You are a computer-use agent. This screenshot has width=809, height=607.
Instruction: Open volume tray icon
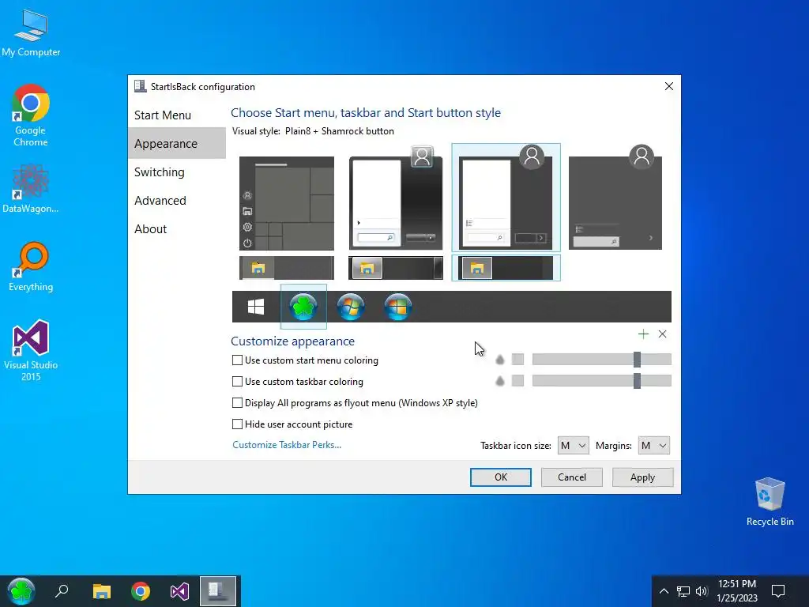pos(702,591)
